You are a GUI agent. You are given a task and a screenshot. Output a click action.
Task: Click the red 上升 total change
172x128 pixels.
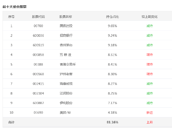point(149,122)
